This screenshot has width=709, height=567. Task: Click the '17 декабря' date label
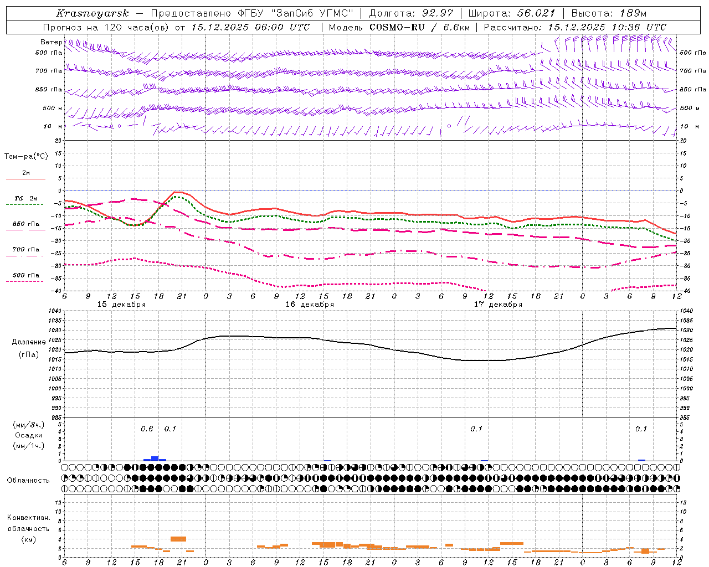tap(498, 305)
